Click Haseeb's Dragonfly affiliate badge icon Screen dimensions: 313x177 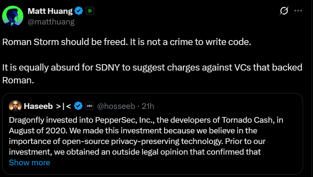point(89,106)
